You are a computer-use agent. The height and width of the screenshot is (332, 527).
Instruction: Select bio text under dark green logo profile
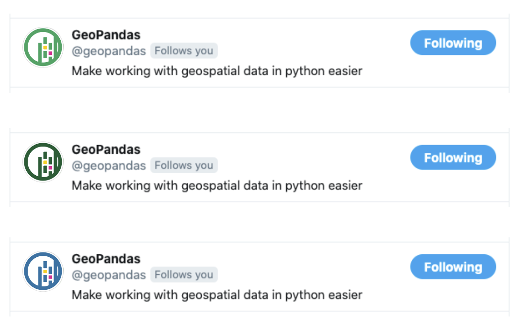click(217, 185)
